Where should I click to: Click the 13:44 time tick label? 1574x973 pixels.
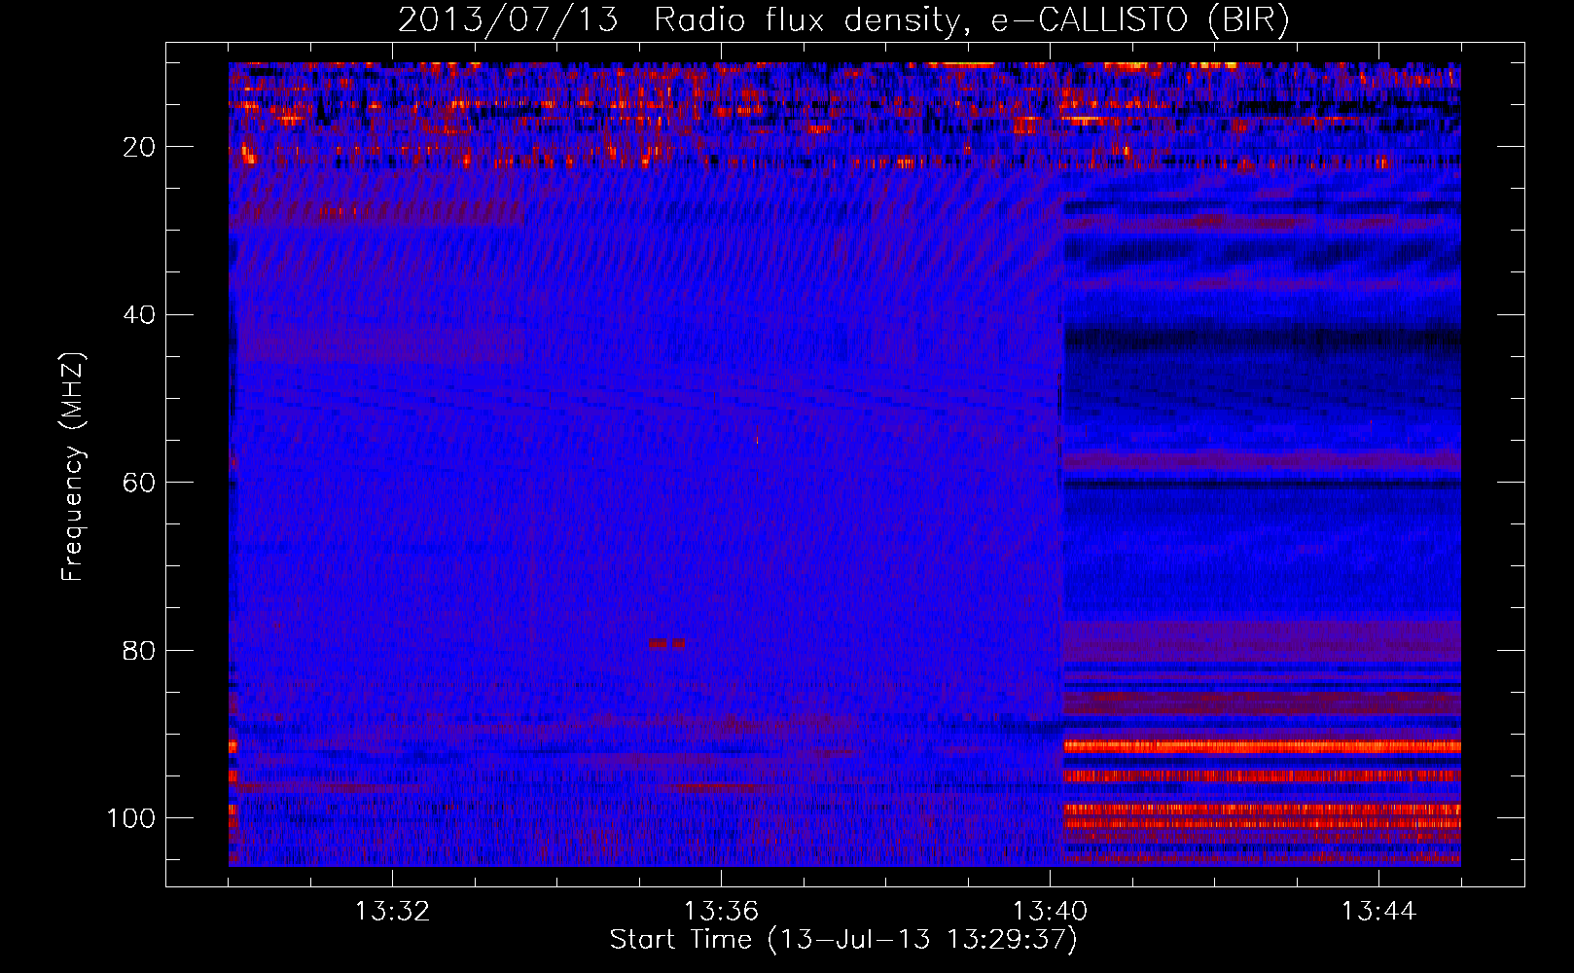point(1379,912)
